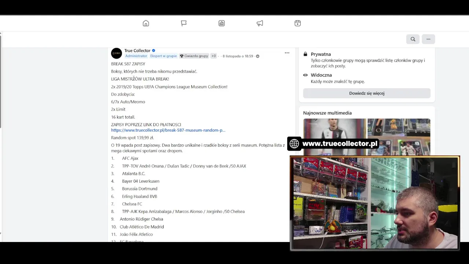Click the list entry Chelsea FC
The image size is (469, 264).
[x=132, y=204]
